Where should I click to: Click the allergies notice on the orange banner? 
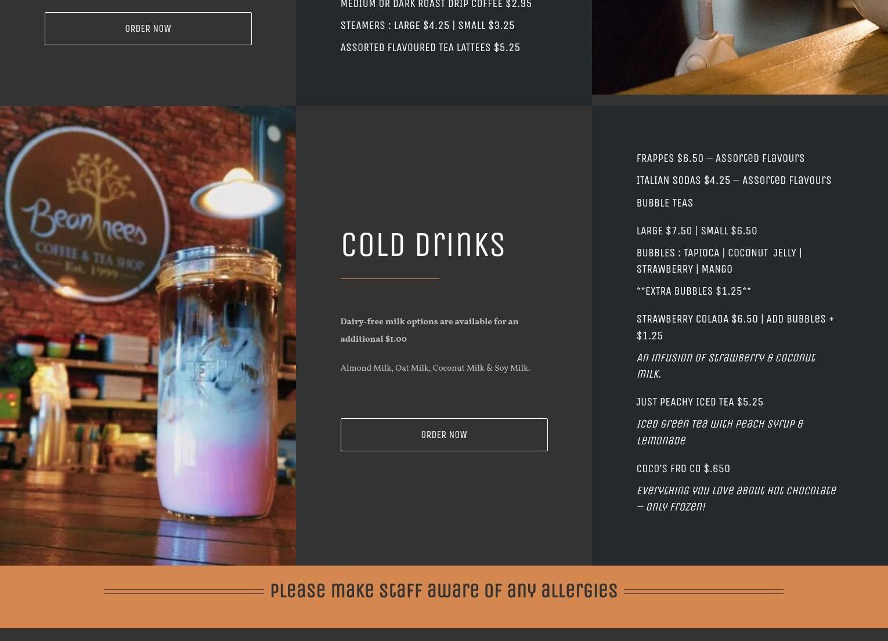click(x=444, y=591)
